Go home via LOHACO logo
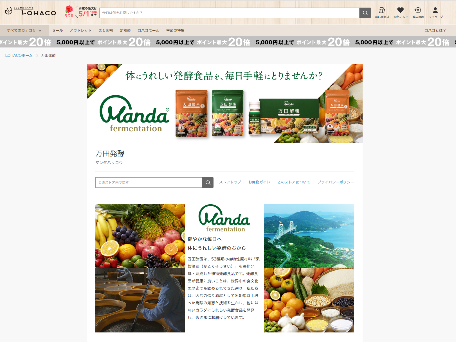 31,12
